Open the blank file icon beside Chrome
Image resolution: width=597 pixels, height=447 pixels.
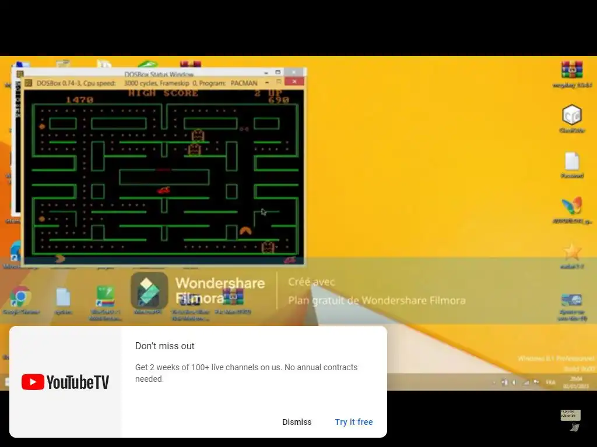(x=63, y=301)
